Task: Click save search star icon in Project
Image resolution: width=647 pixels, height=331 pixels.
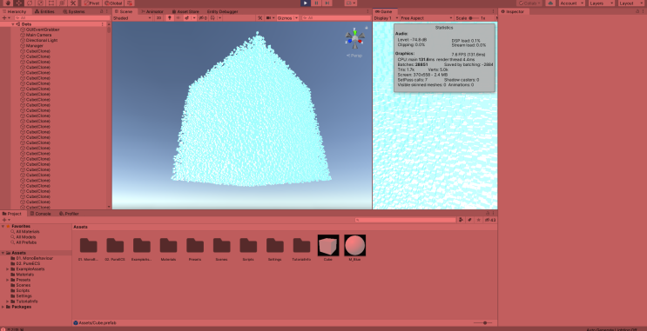Action: [x=478, y=220]
